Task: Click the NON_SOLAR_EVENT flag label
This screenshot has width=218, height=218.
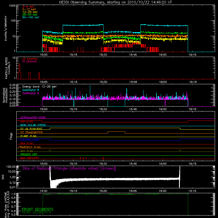Action: pos(33,125)
